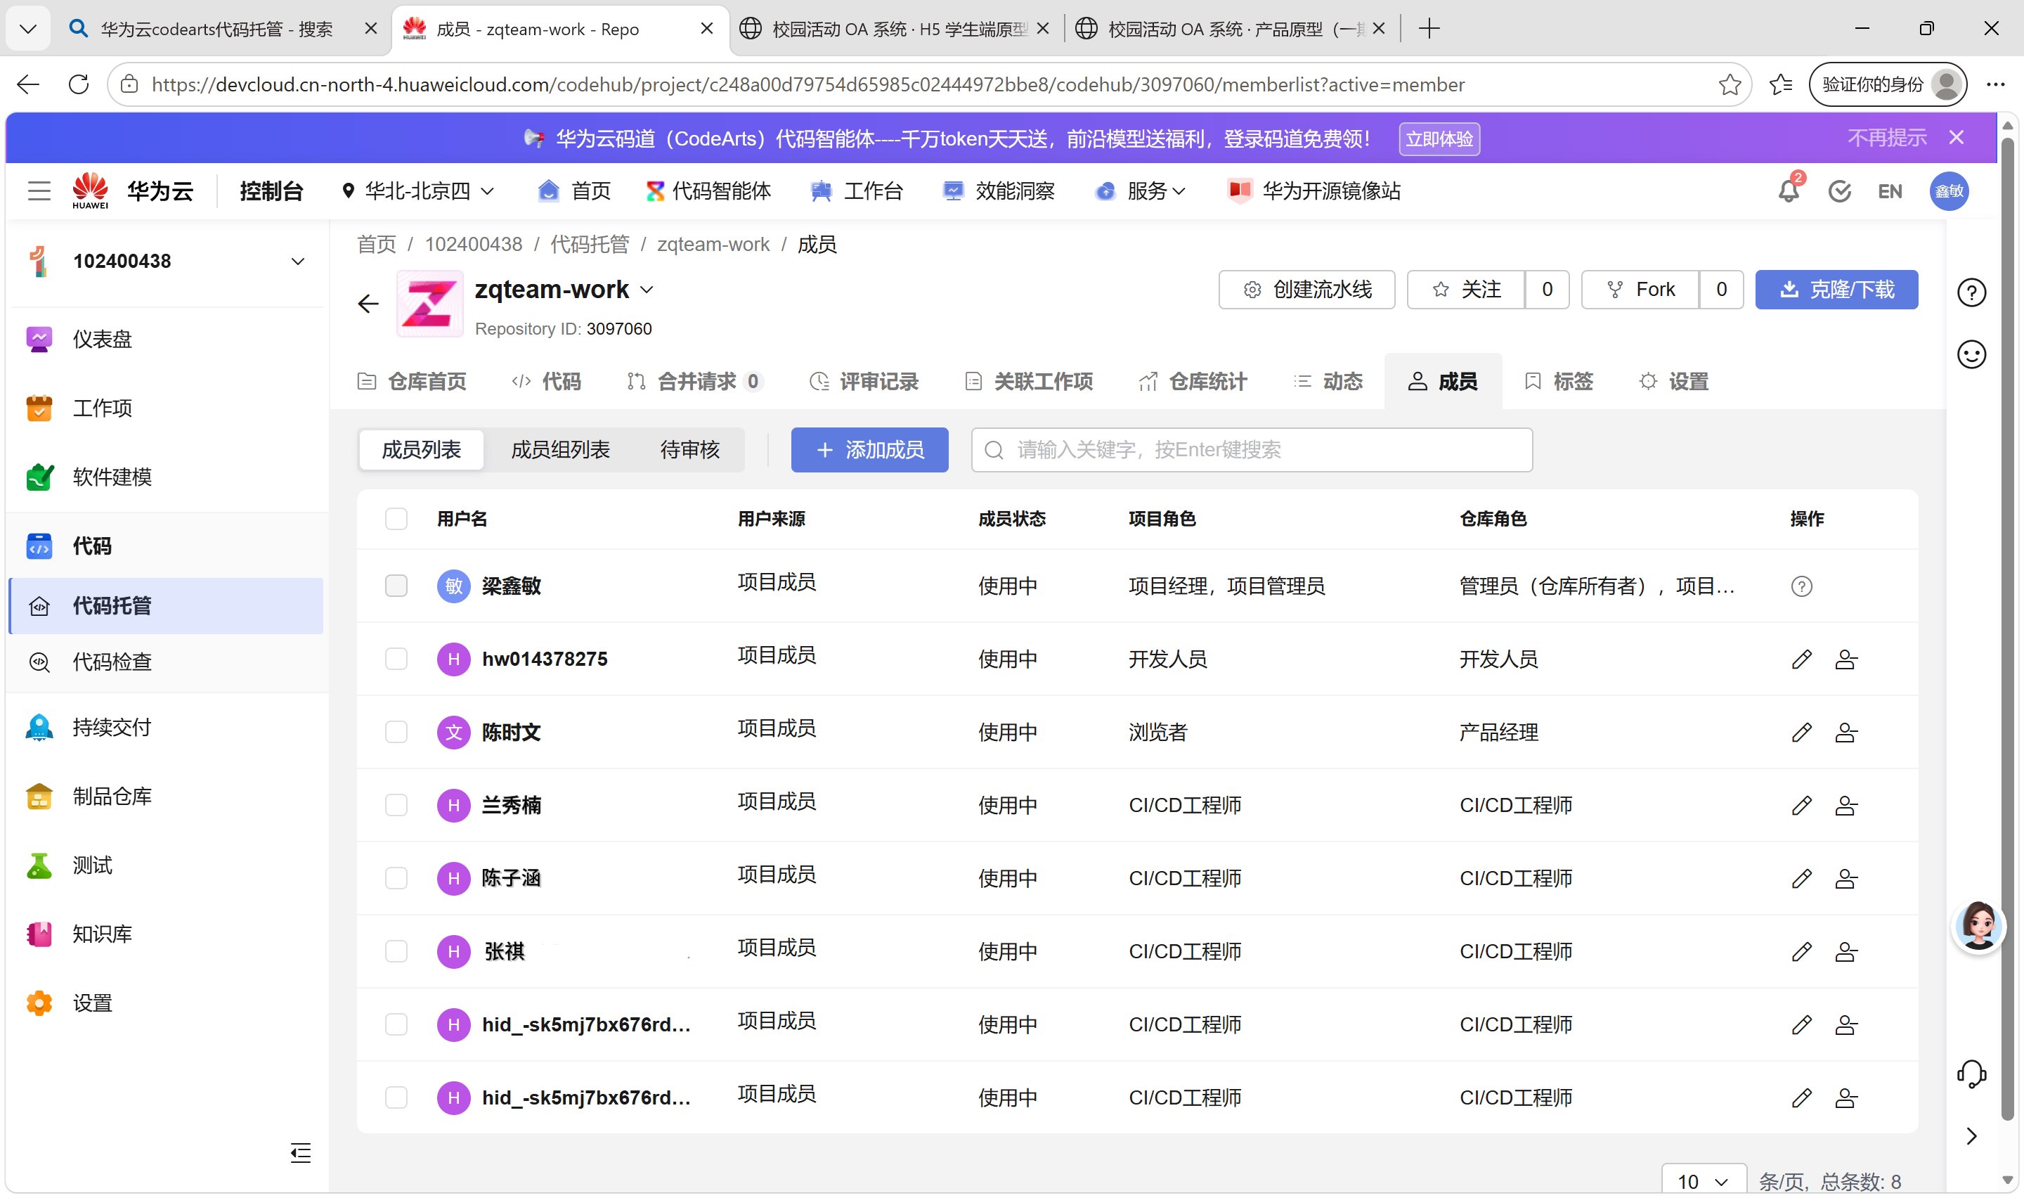
Task: Open the help circle icon on right sidebar
Action: click(x=1971, y=292)
